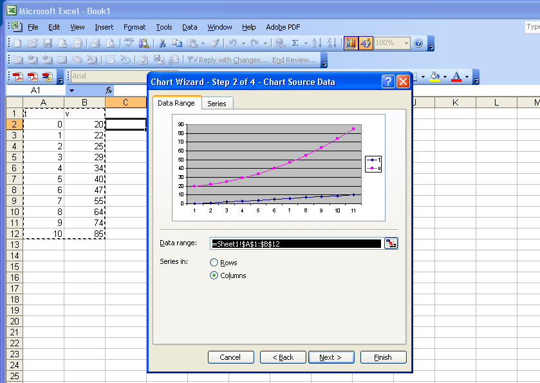Click the Chart Wizard dialog help button

(388, 82)
